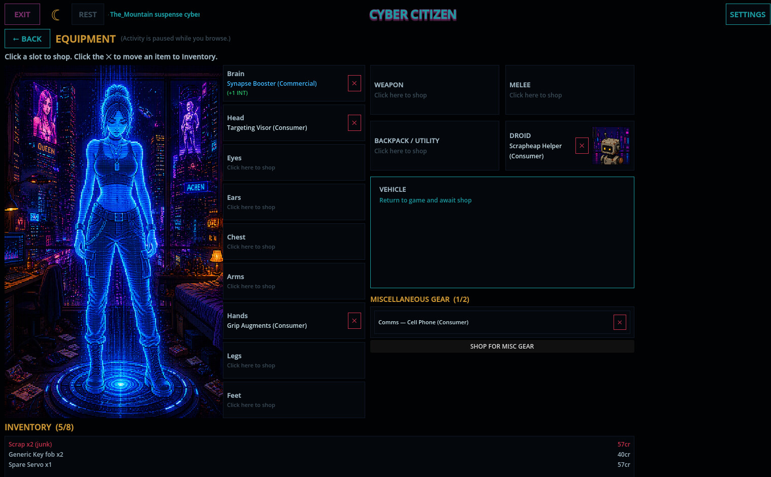The width and height of the screenshot is (771, 477).
Task: Open shop for misc gear
Action: [502, 347]
